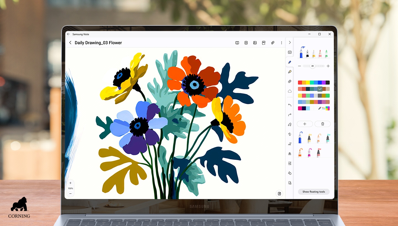
Task: Zoom out canvas with minus button
Action: click(70, 194)
